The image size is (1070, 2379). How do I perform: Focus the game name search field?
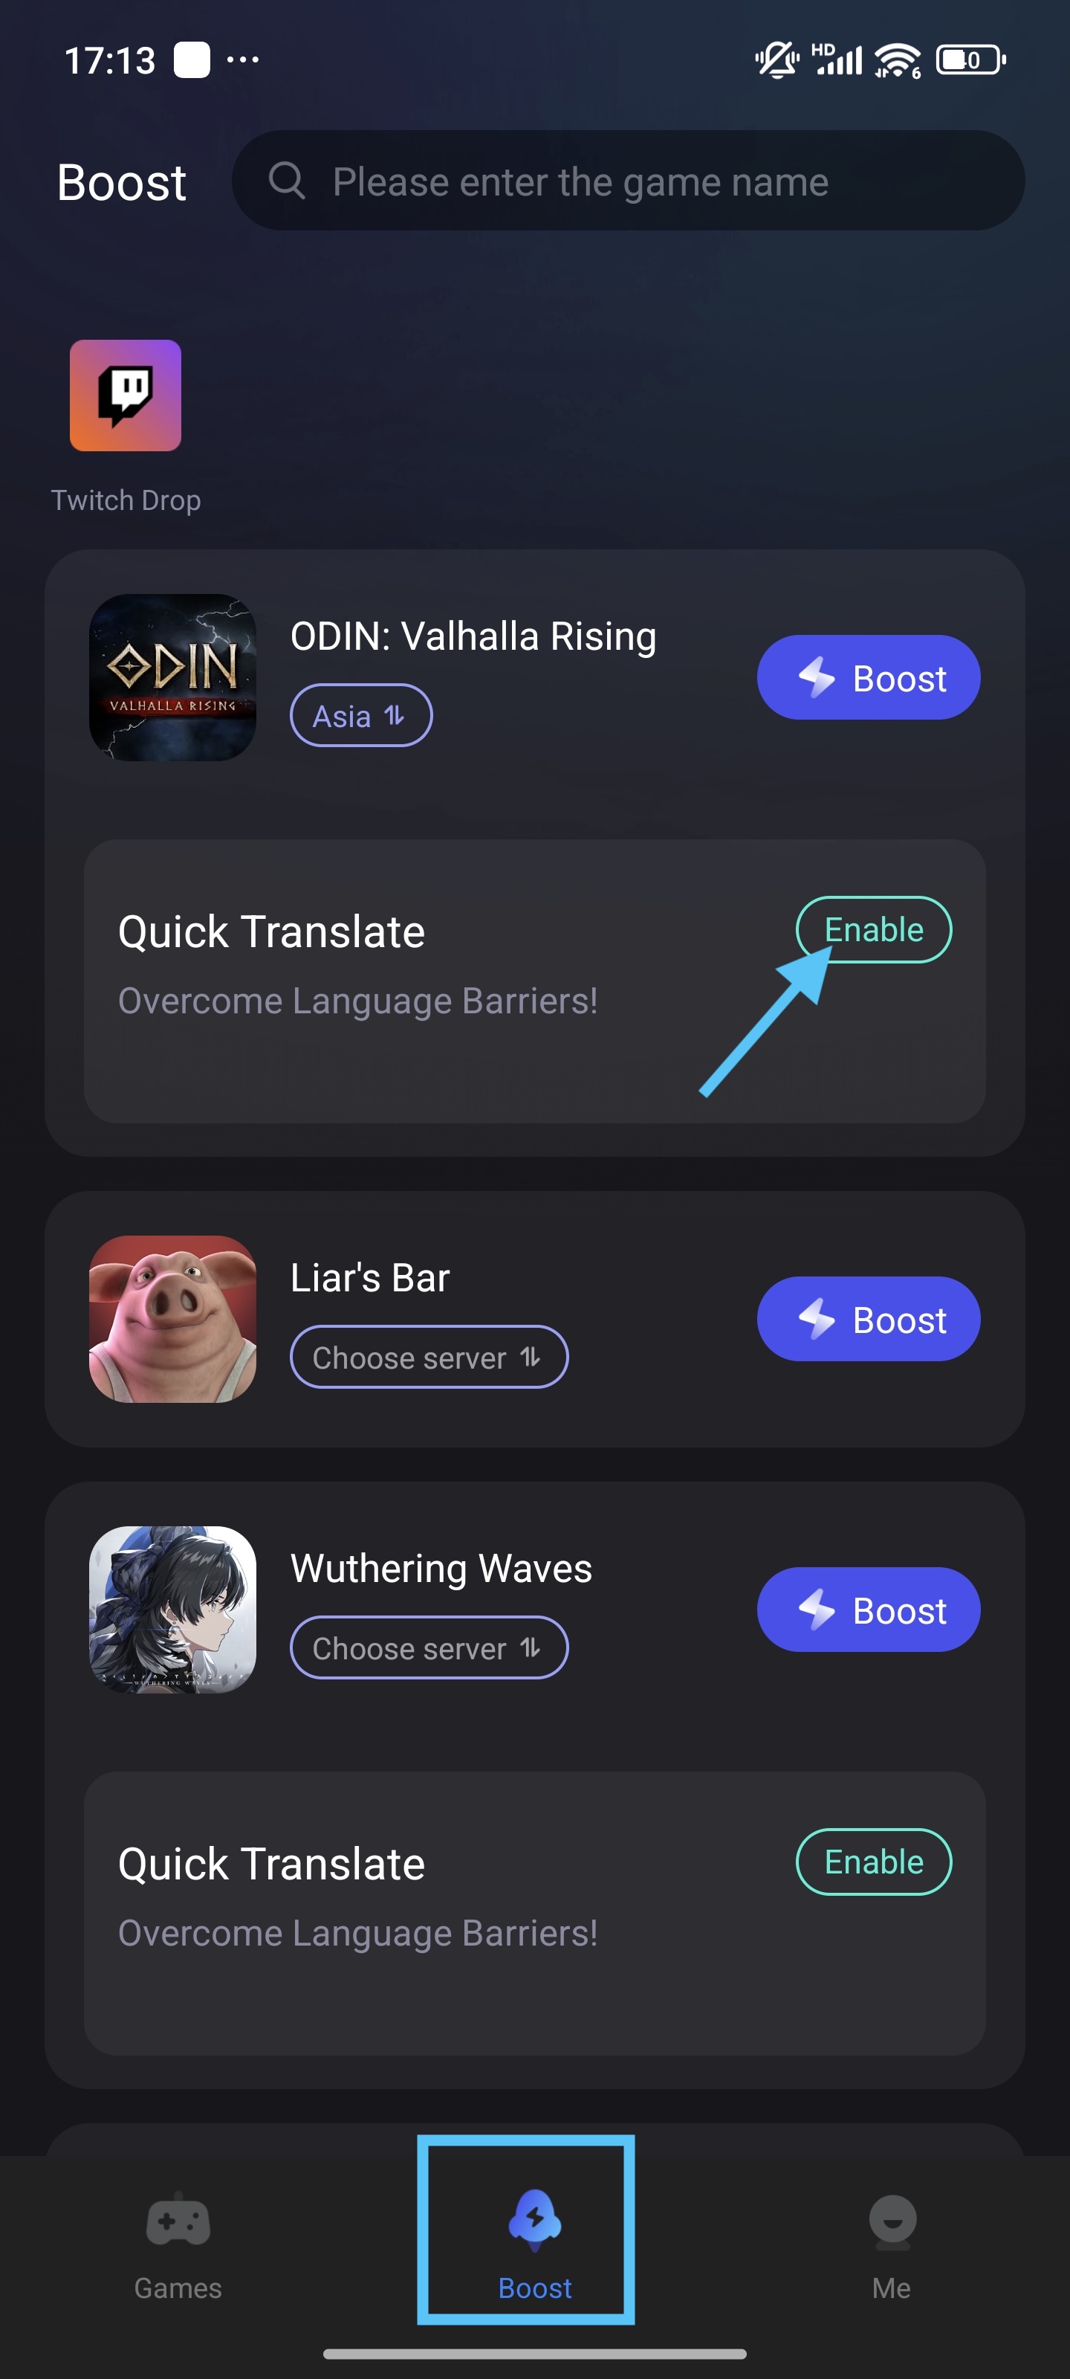point(628,180)
